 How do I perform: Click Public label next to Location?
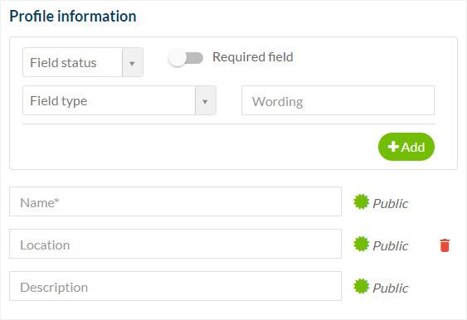point(391,246)
